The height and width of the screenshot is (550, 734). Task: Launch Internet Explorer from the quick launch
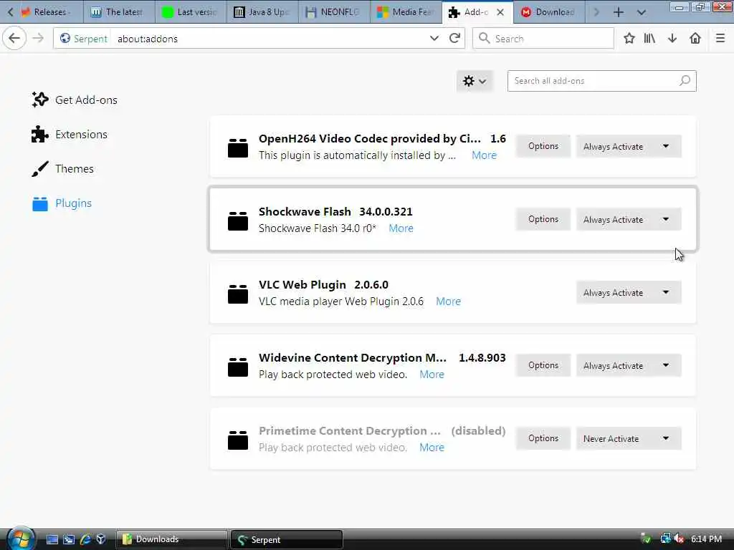(85, 539)
